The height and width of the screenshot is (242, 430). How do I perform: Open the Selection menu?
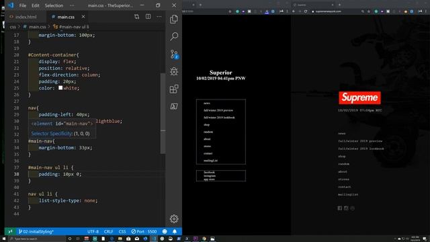coord(54,5)
